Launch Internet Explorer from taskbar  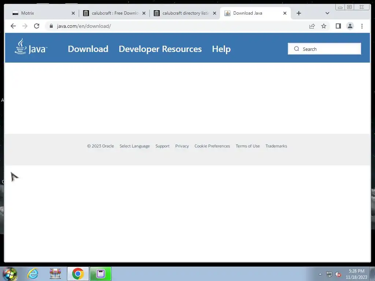coord(33,274)
